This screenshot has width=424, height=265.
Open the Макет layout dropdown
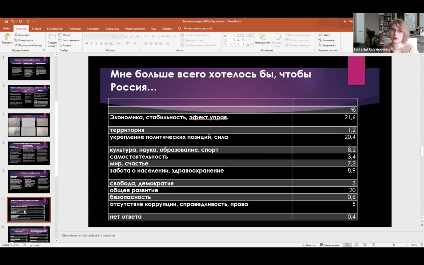(x=66, y=35)
